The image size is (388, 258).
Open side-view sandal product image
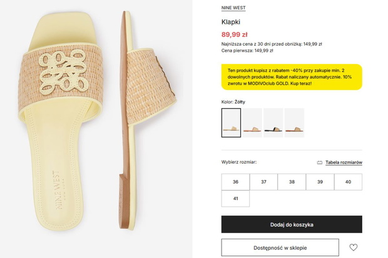(147, 121)
